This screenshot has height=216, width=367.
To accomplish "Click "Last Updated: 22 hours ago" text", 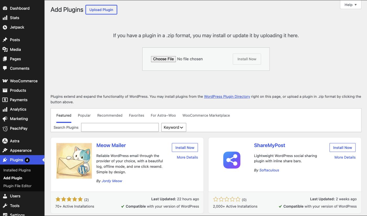I will [x=175, y=199].
